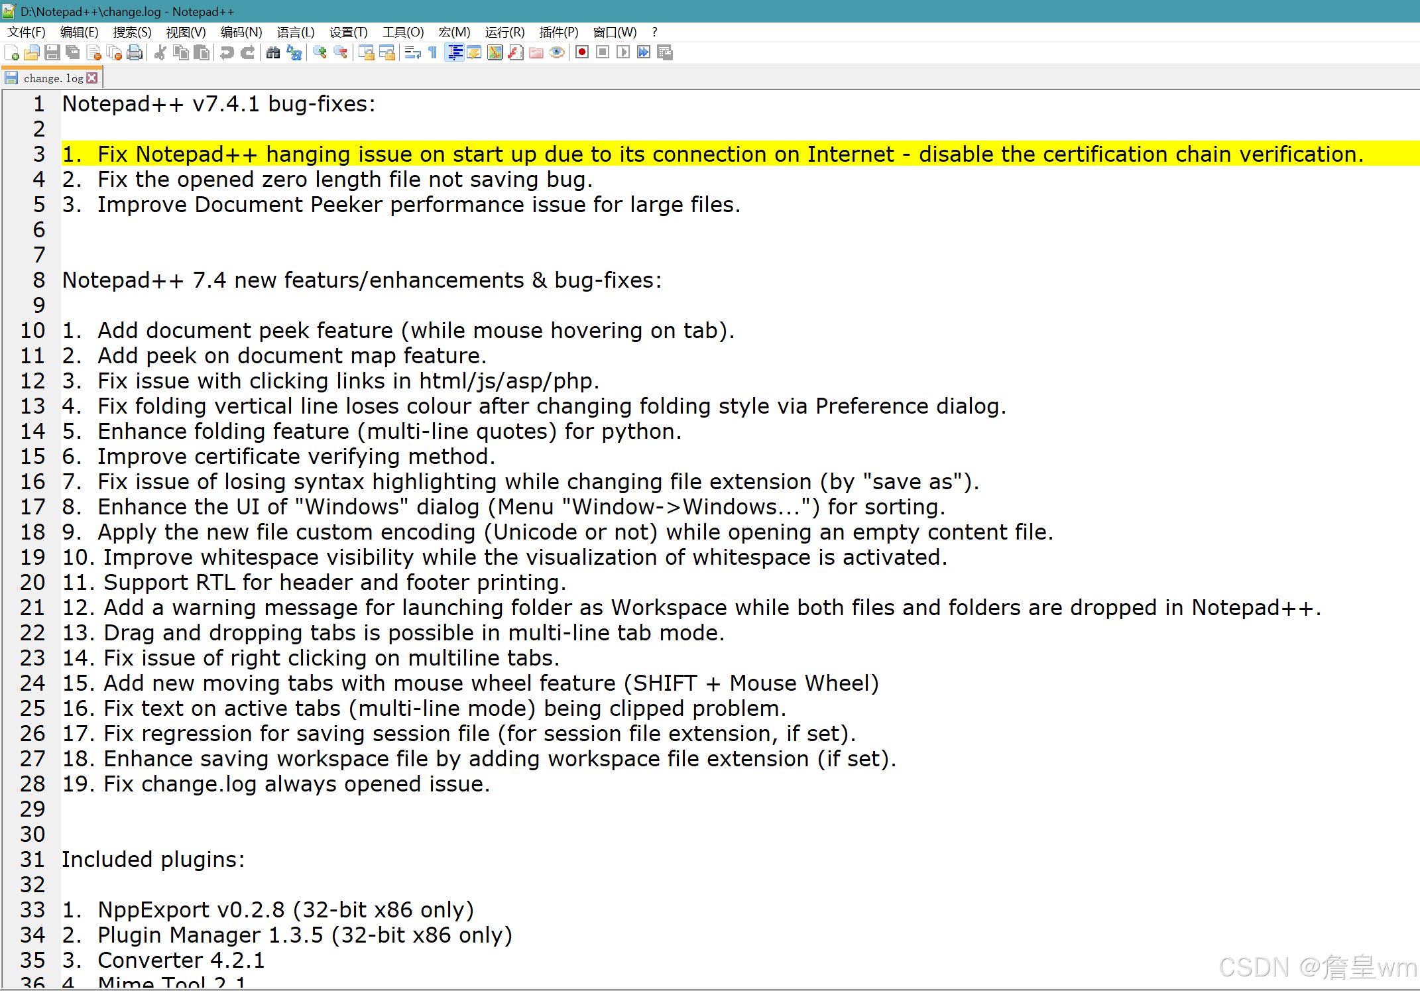Click the New file toolbar icon

pyautogui.click(x=11, y=53)
